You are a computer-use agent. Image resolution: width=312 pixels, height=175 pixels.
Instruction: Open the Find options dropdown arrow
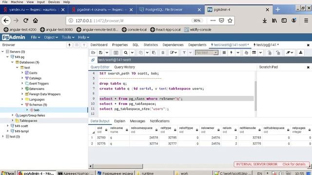pyautogui.click(x=132, y=52)
